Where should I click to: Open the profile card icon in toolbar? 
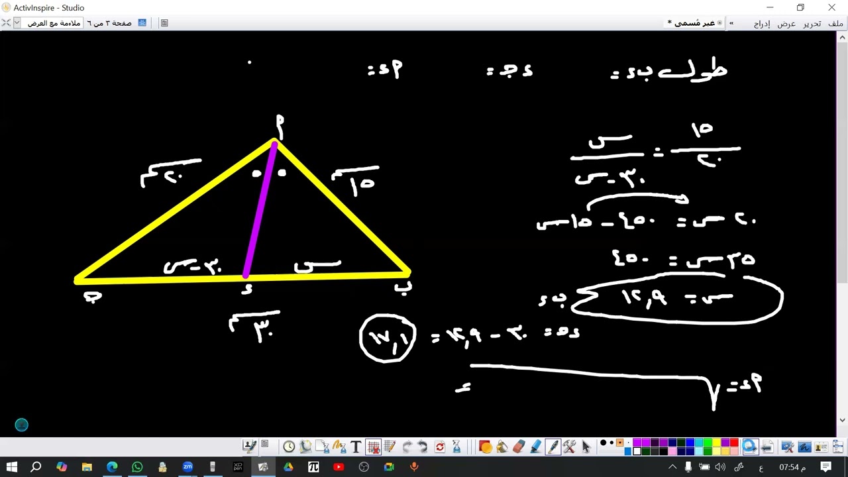coord(821,447)
